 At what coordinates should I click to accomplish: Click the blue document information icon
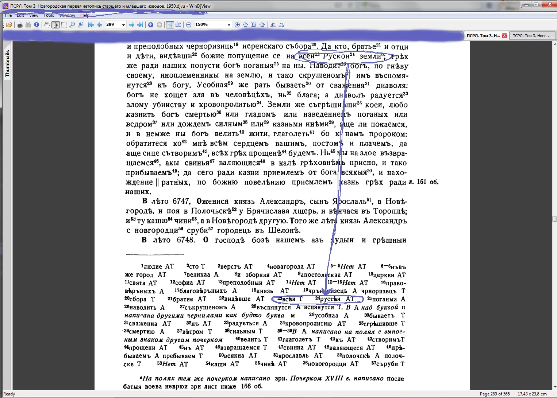(37, 25)
